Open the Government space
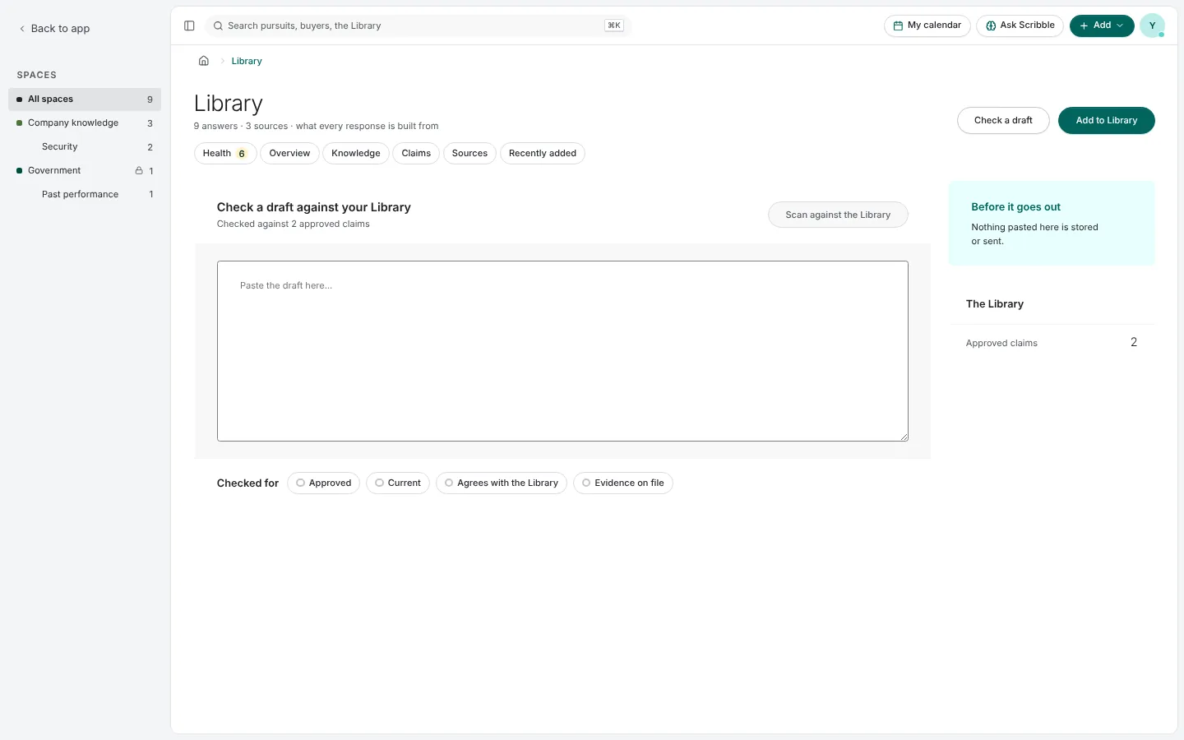Viewport: 1184px width, 740px height. (85, 171)
